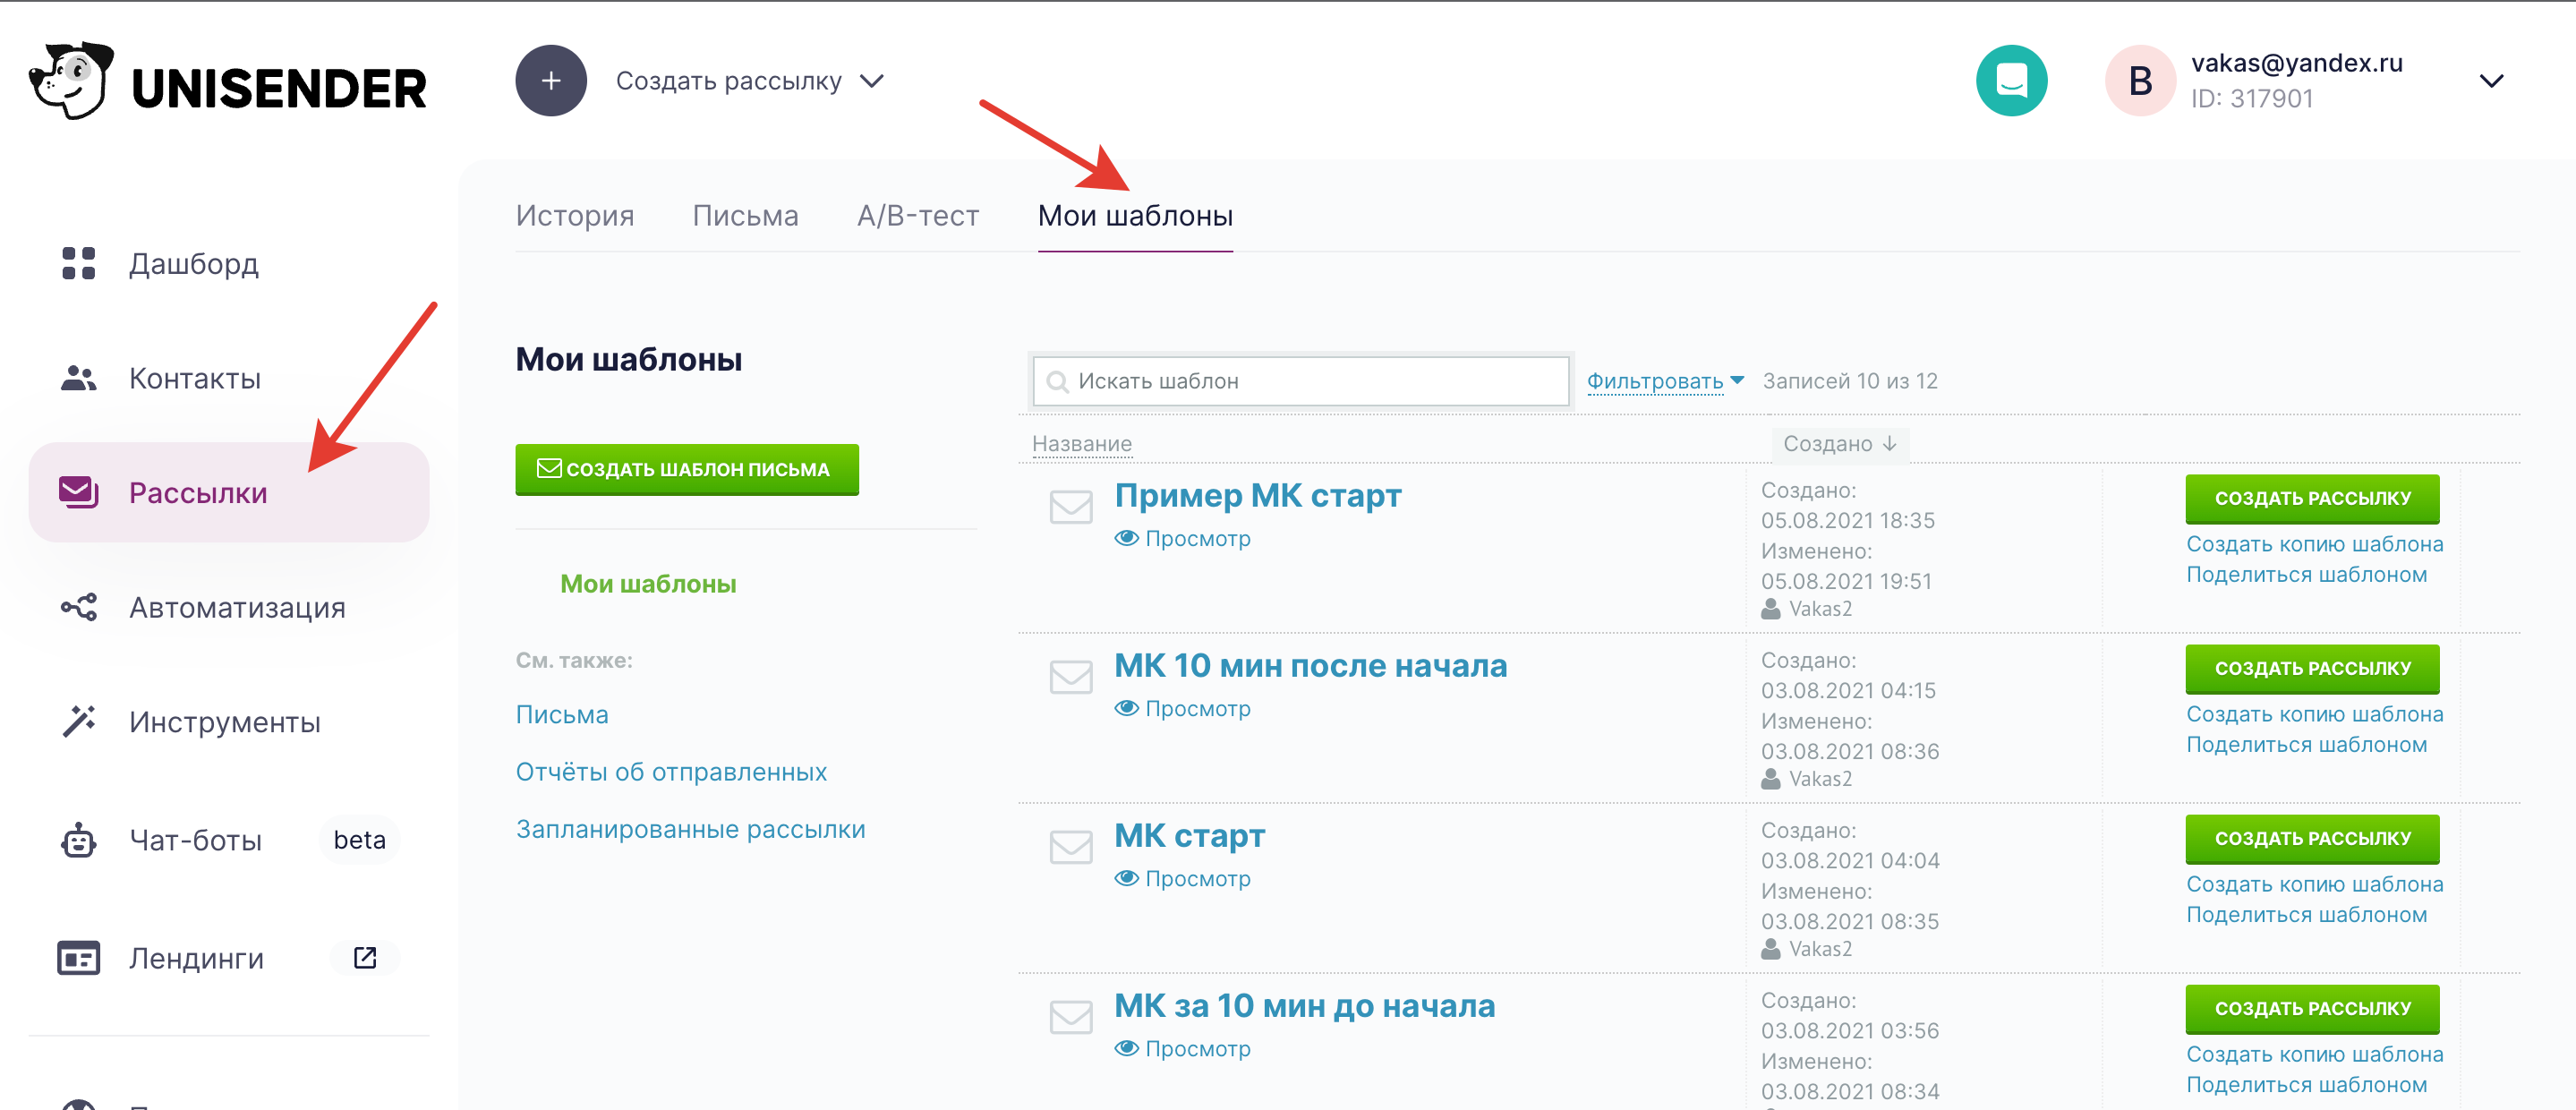The width and height of the screenshot is (2576, 1110).
Task: Expand the Создать рассылку dropdown
Action: coord(871,81)
